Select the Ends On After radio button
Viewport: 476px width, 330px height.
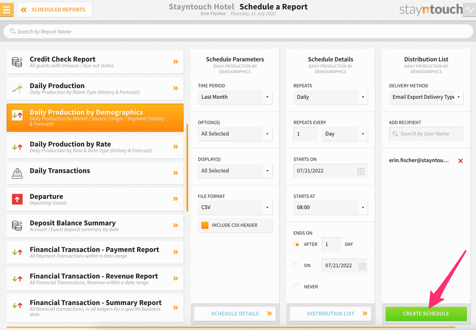[297, 244]
